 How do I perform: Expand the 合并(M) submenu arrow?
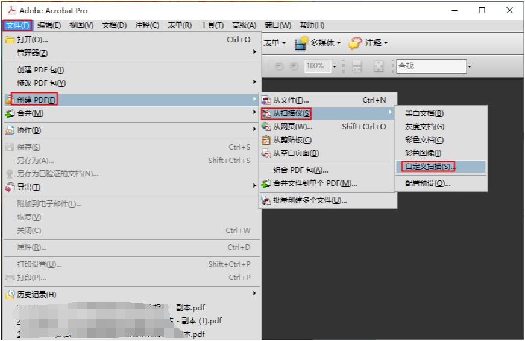(254, 112)
